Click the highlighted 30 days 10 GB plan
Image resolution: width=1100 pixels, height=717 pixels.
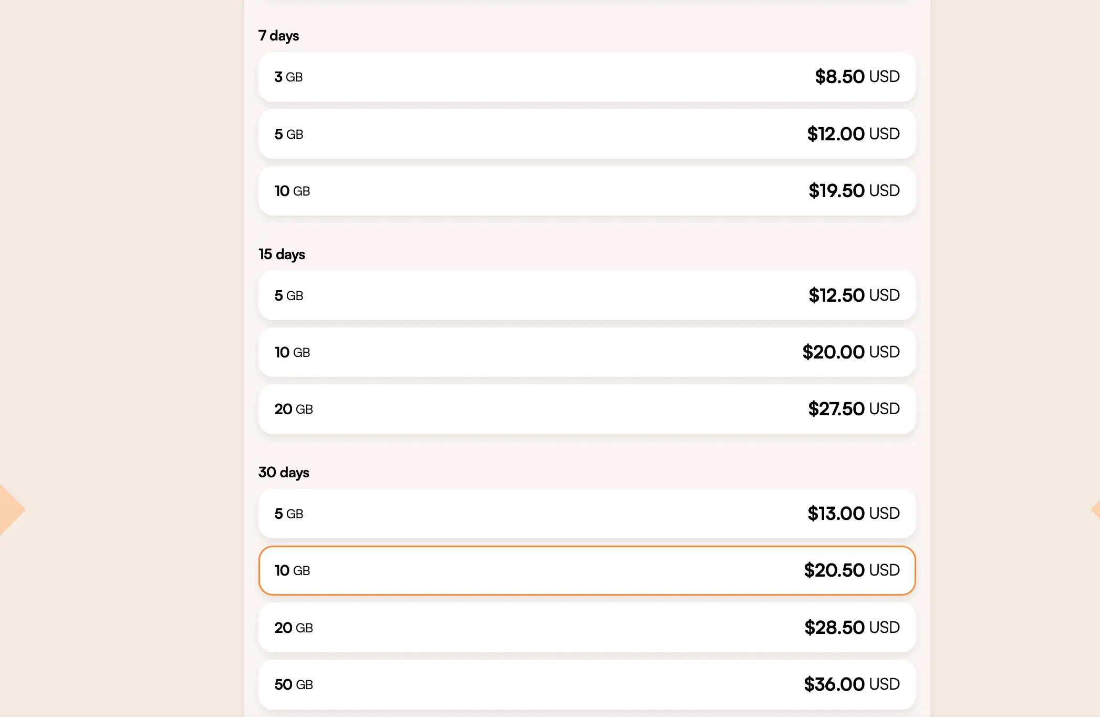pos(587,570)
